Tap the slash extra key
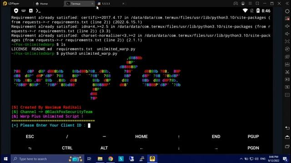This screenshot has height=163, width=291. pyautogui.click(x=67, y=137)
